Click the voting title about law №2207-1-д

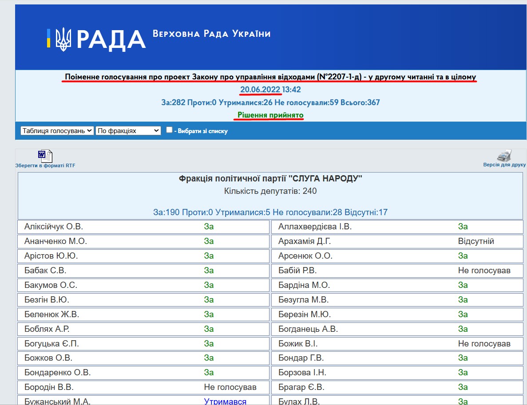[x=270, y=77]
